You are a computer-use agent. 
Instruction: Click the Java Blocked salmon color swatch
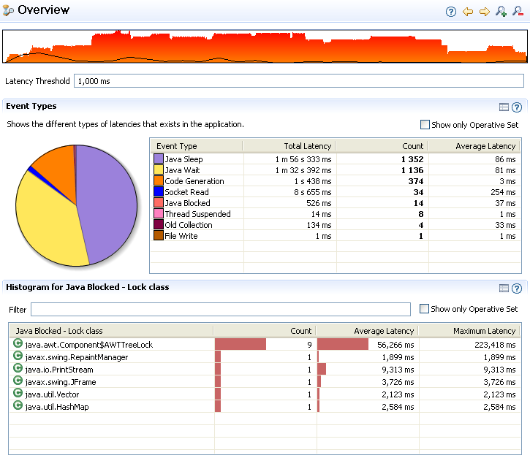159,202
